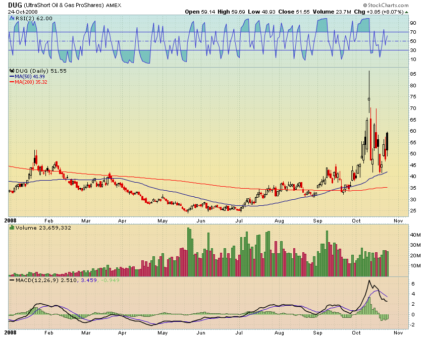Screen dimensions: 429x337
Task: Click the green -0.949 MACD histogram value
Action: pyautogui.click(x=110, y=280)
